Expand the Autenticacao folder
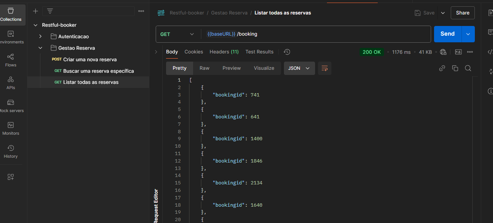The width and height of the screenshot is (493, 223). click(x=40, y=36)
